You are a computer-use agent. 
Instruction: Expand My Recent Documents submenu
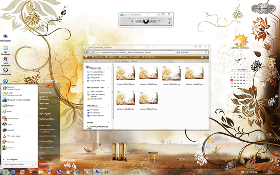(x=49, y=98)
